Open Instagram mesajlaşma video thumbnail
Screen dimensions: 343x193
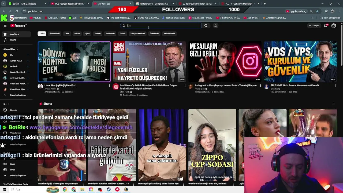(x=225, y=62)
